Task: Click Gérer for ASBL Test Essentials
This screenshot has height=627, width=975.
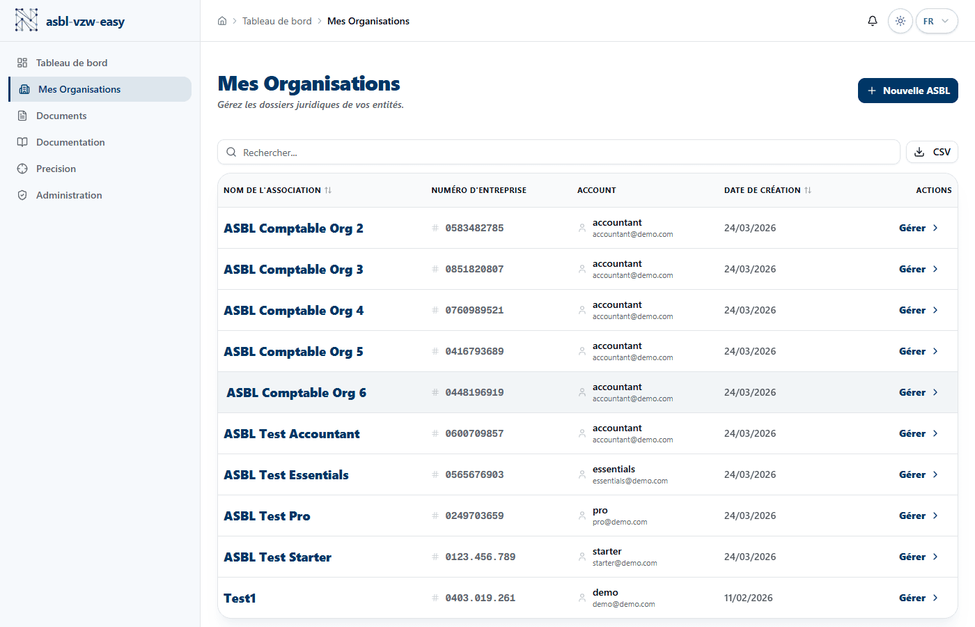Action: click(x=919, y=474)
